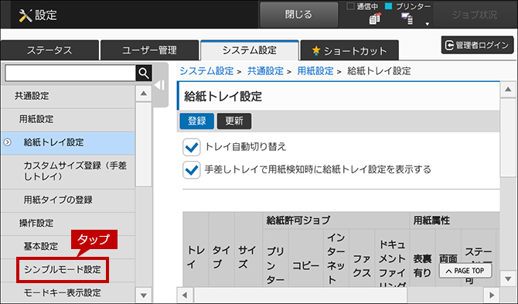Select the システム設定 tab

click(250, 50)
